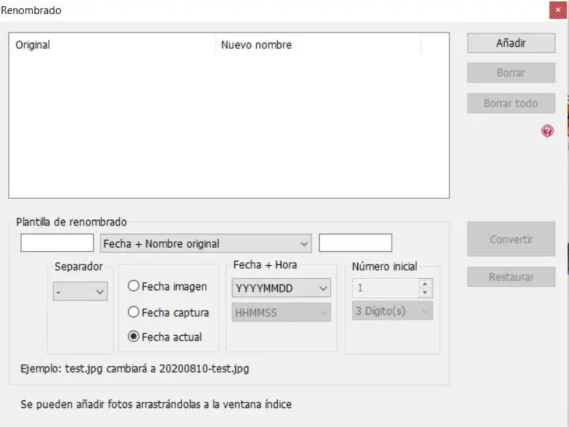This screenshot has width=569, height=427.
Task: Click the Borrar todo button
Action: (x=511, y=103)
